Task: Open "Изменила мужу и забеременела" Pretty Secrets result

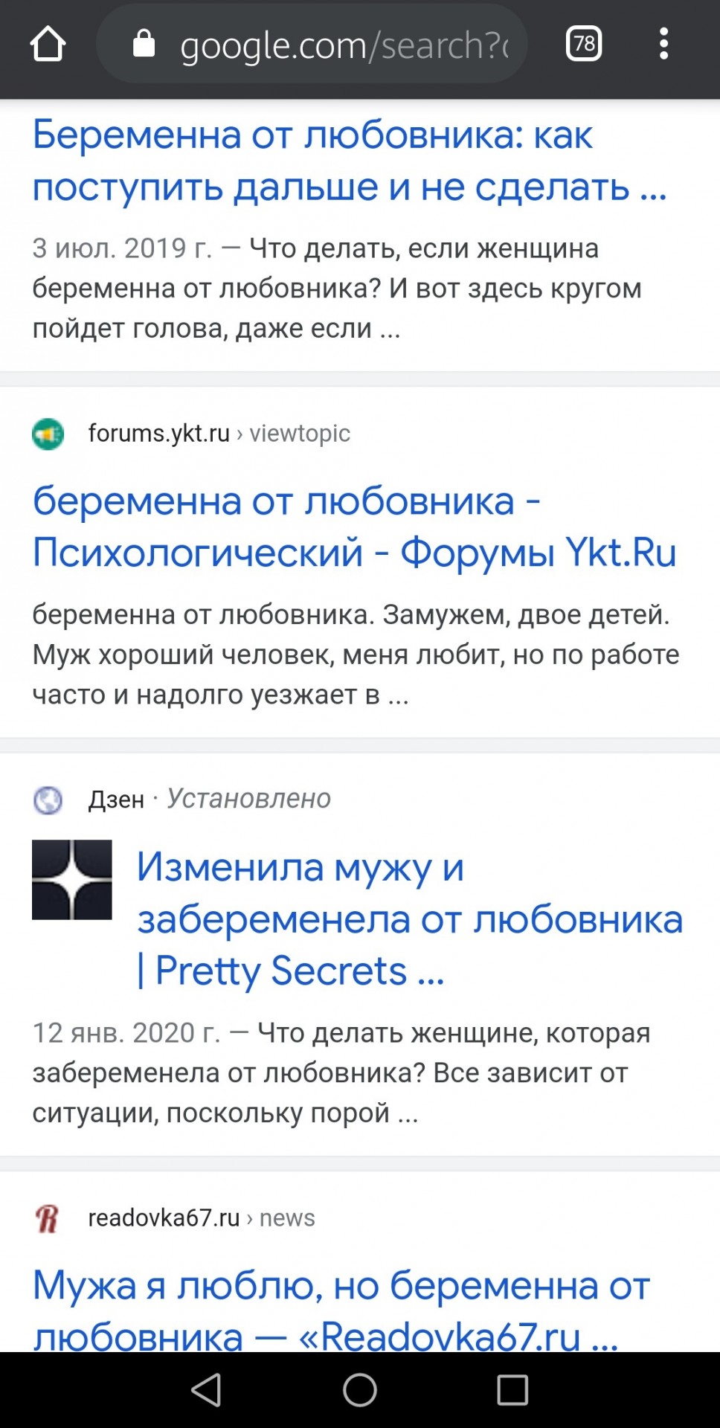Action: (x=409, y=919)
